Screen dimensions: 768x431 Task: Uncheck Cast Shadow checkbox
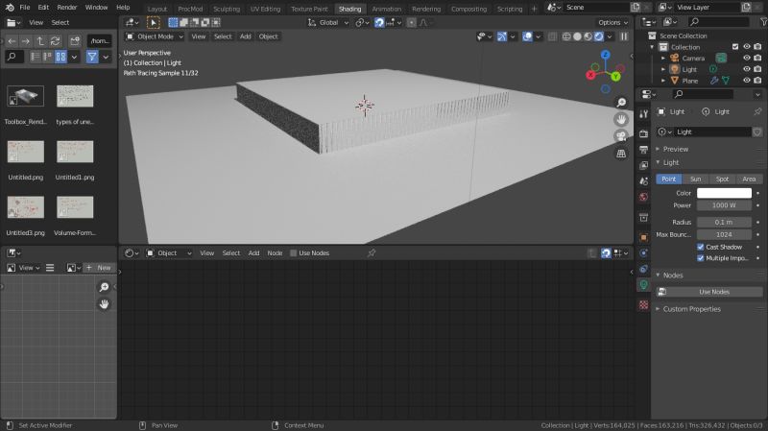pyautogui.click(x=701, y=248)
